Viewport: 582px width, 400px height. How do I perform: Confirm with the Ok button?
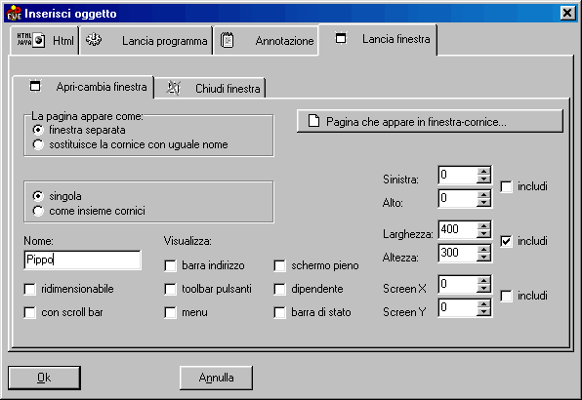pyautogui.click(x=44, y=378)
